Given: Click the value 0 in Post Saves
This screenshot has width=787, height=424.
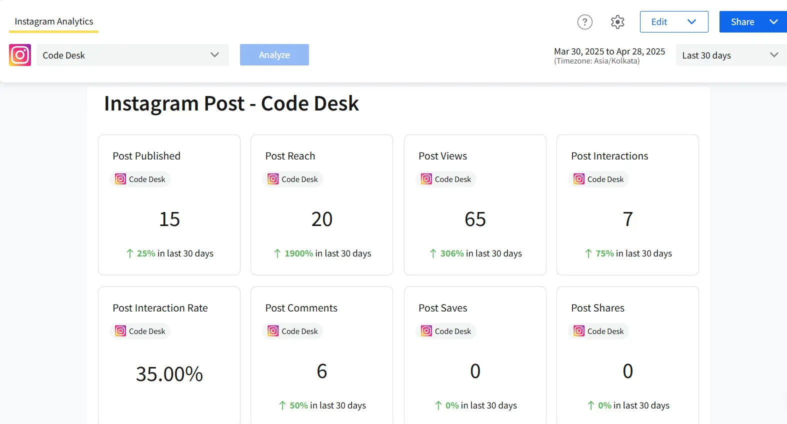Looking at the screenshot, I should [475, 371].
